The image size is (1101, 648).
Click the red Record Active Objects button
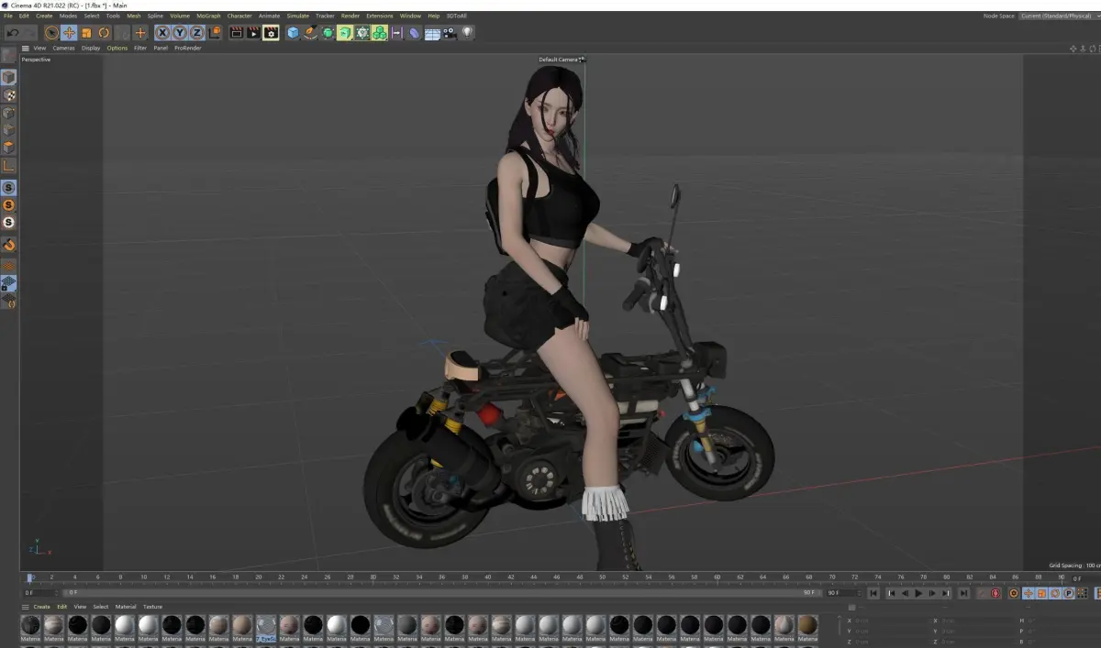[x=995, y=593]
